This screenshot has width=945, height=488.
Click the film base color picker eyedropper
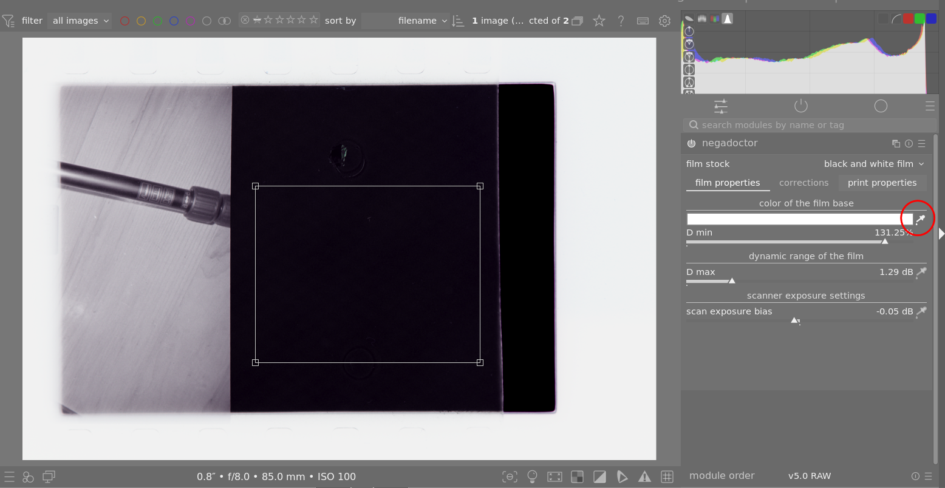pos(921,219)
